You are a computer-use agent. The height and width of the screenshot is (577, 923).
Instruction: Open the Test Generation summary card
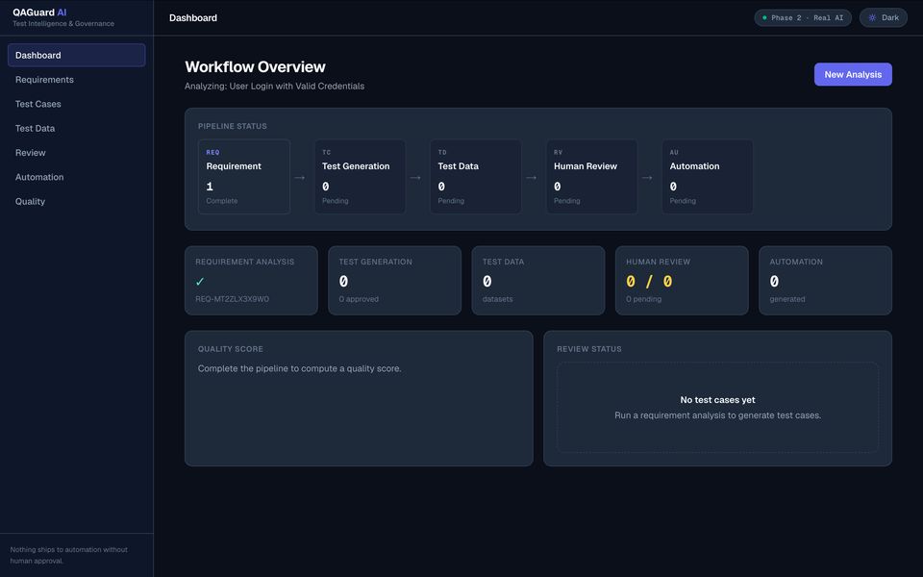395,280
